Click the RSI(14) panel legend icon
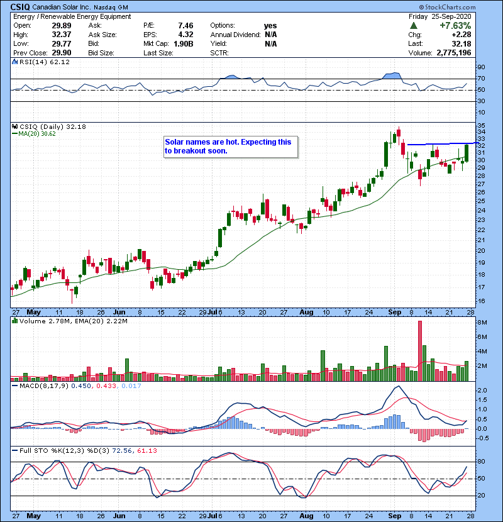Screen dimensions: 503x522 [14, 62]
